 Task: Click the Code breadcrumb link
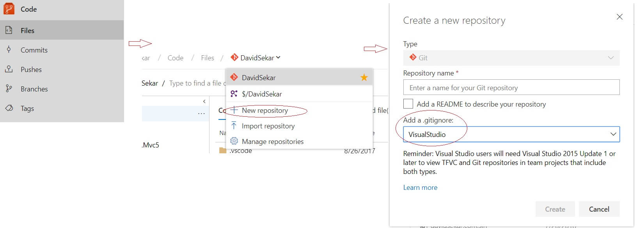point(175,58)
